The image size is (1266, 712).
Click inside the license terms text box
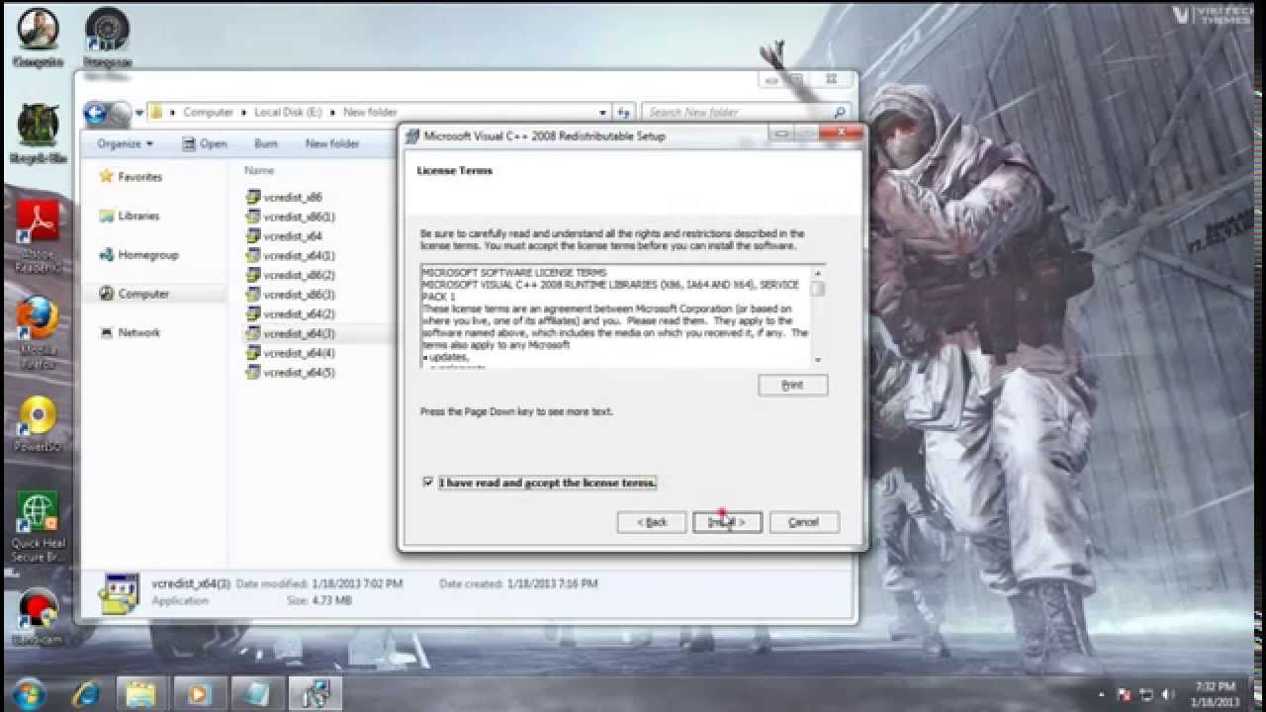click(615, 316)
